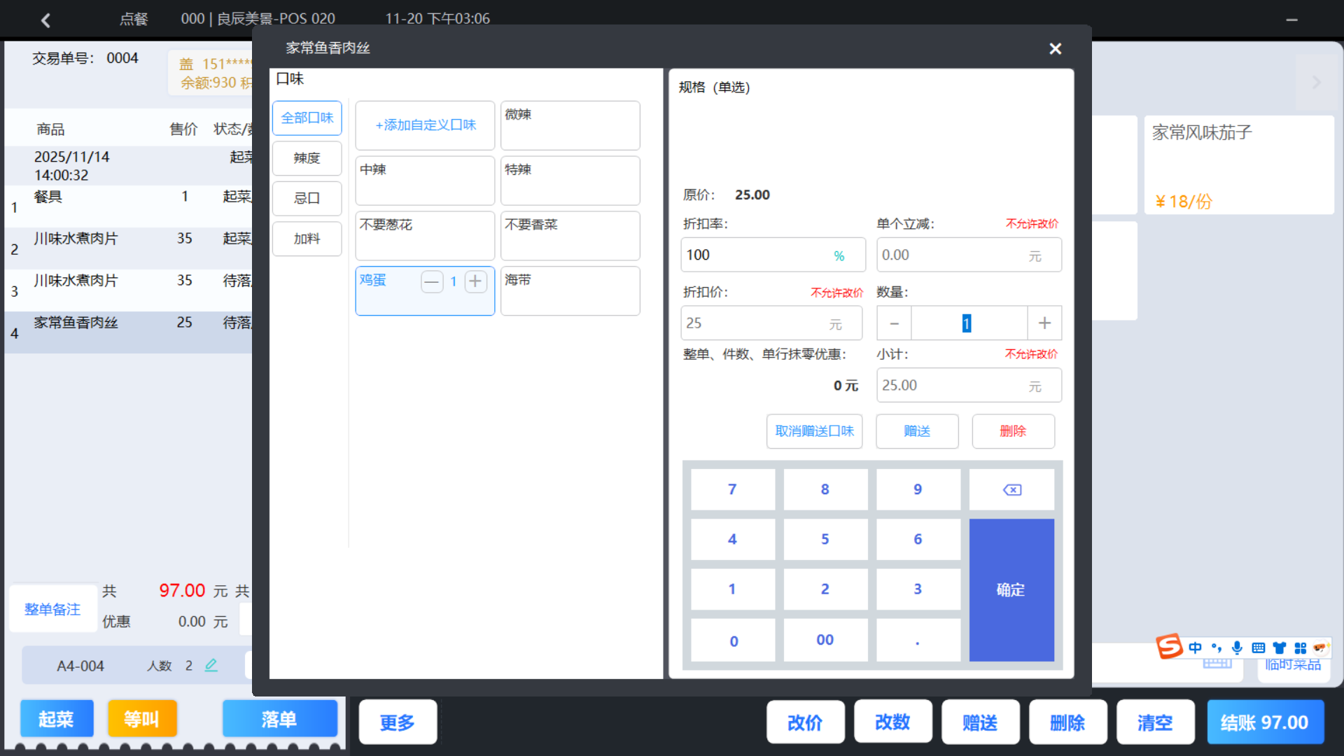The height and width of the screenshot is (756, 1344).
Task: Click the Sogou skin shirt icon
Action: (1279, 647)
